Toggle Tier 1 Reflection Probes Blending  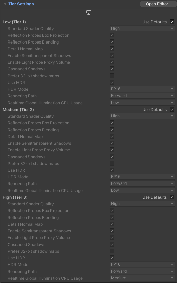pyautogui.click(x=112, y=42)
